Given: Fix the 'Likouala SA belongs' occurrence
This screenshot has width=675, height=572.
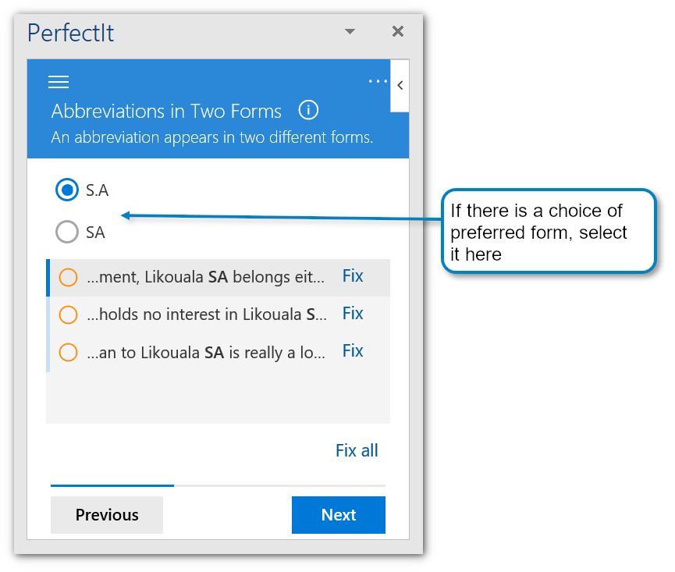Looking at the screenshot, I should (x=353, y=275).
